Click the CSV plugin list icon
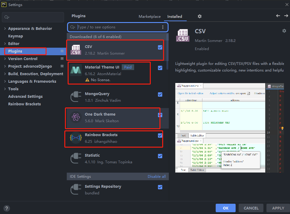 pos(76,50)
